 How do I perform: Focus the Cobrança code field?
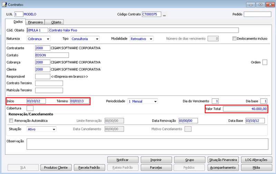coord(42,62)
